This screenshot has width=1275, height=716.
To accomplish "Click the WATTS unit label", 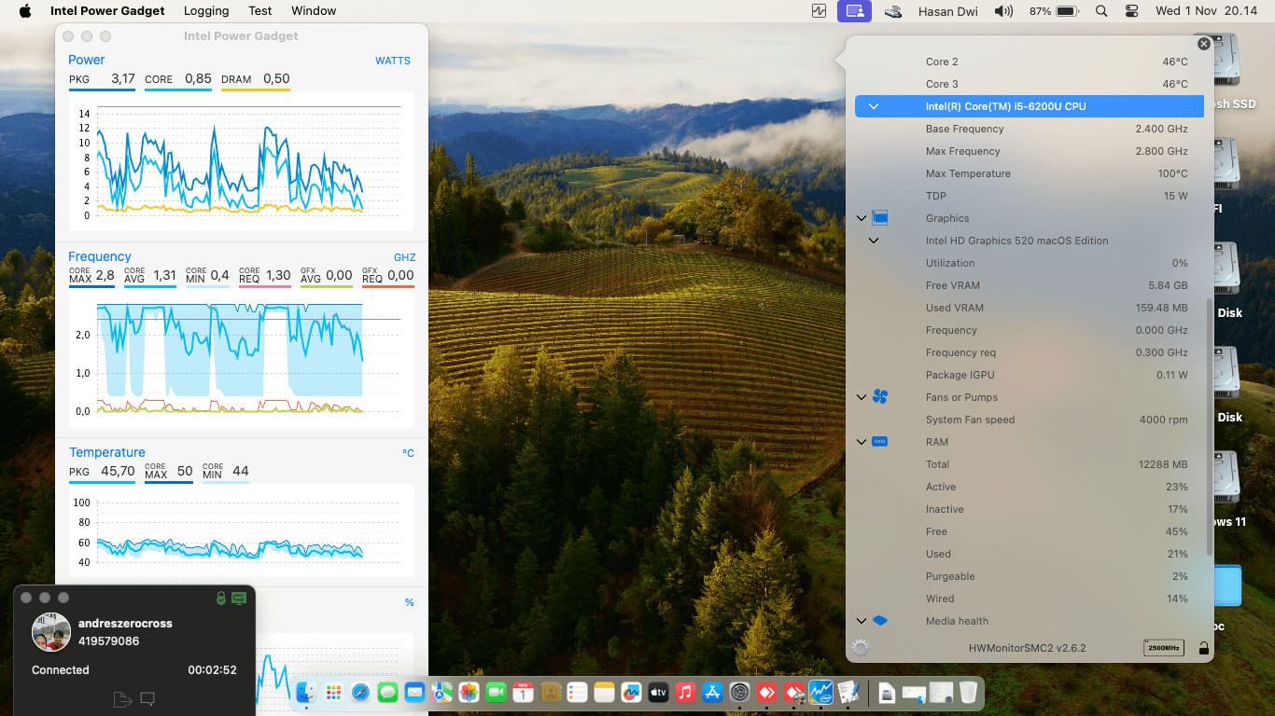I will pyautogui.click(x=392, y=61).
